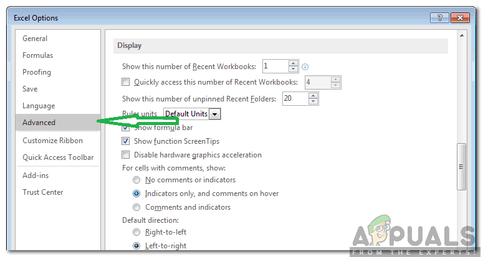Image resolution: width=483 pixels, height=257 pixels.
Task: Open the Save options page
Action: [x=58, y=89]
